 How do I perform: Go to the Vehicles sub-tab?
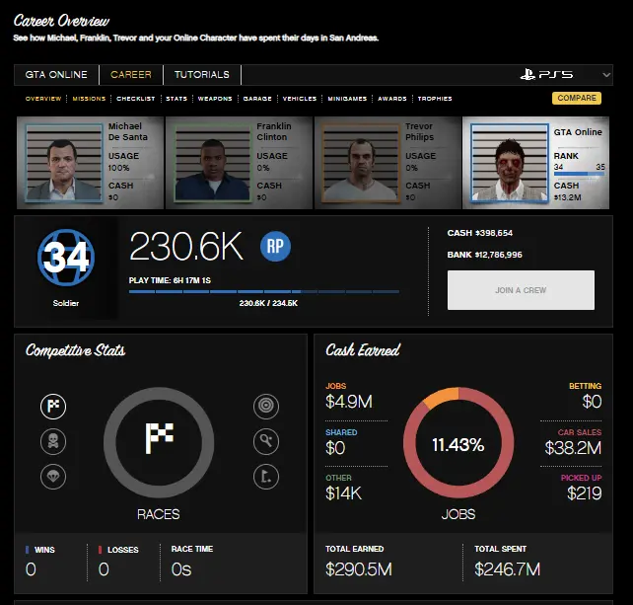tap(300, 99)
